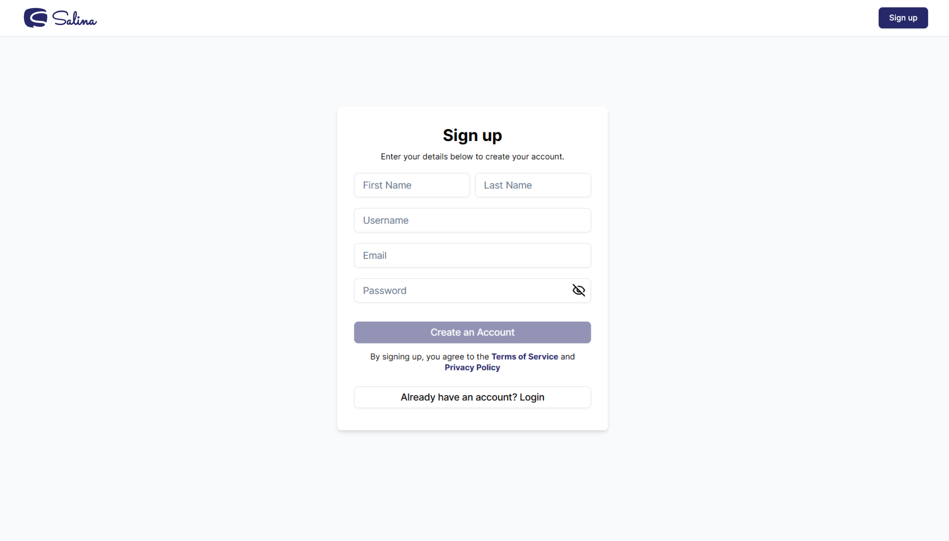The height and width of the screenshot is (541, 949).
Task: Click the Username placeholder text
Action: (x=386, y=220)
